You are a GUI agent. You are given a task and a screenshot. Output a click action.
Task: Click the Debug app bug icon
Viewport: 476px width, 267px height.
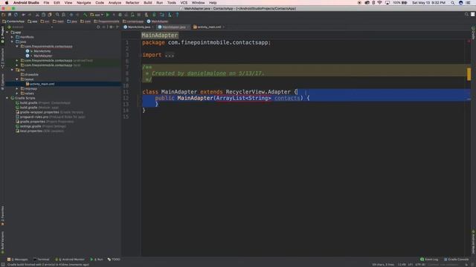click(x=120, y=15)
